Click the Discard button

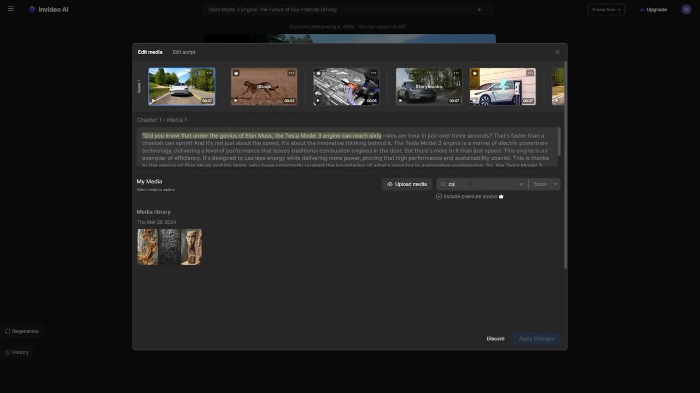(x=495, y=338)
